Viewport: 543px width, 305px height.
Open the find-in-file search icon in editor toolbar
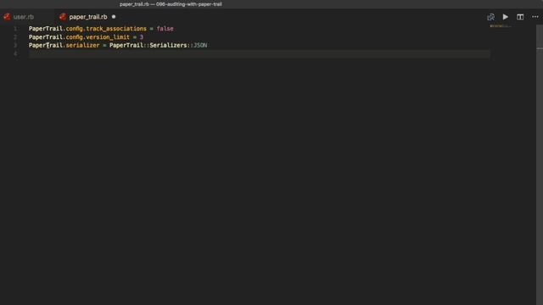point(490,17)
